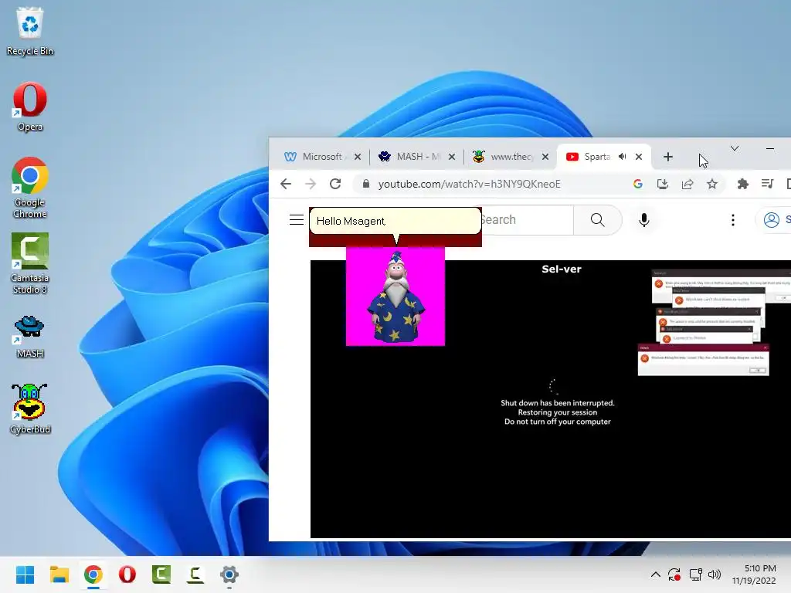Click the Google icon in the address bar
The image size is (791, 593).
[x=637, y=184]
